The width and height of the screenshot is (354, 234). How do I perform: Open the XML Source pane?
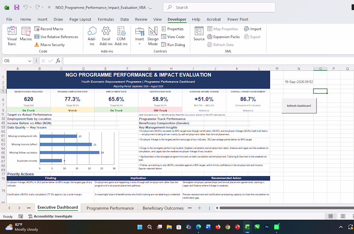click(x=199, y=34)
